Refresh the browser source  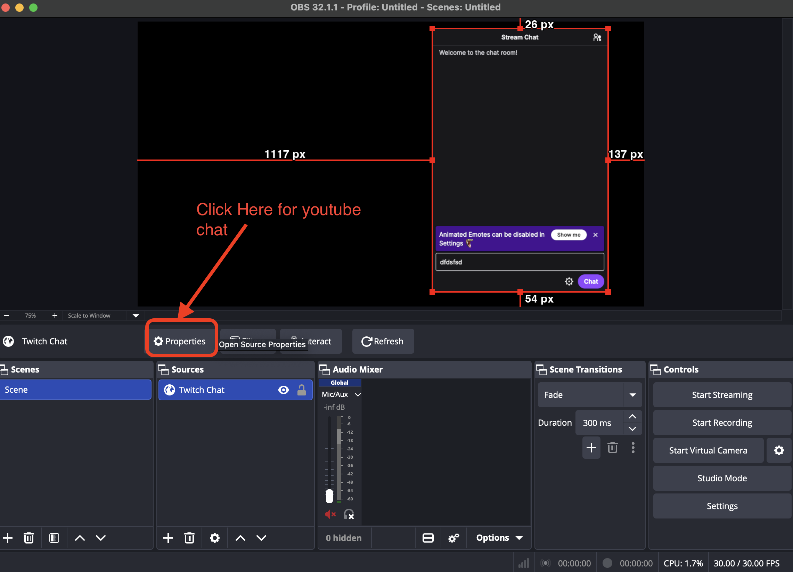click(x=383, y=341)
